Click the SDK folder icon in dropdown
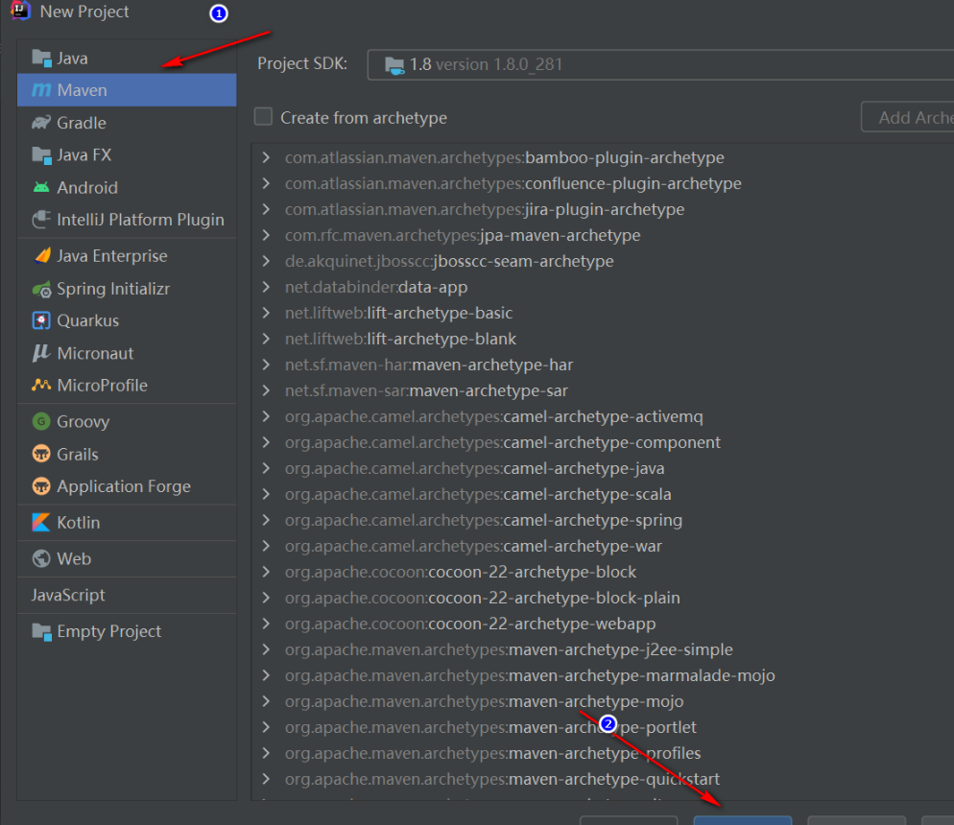The width and height of the screenshot is (954, 825). pos(394,65)
